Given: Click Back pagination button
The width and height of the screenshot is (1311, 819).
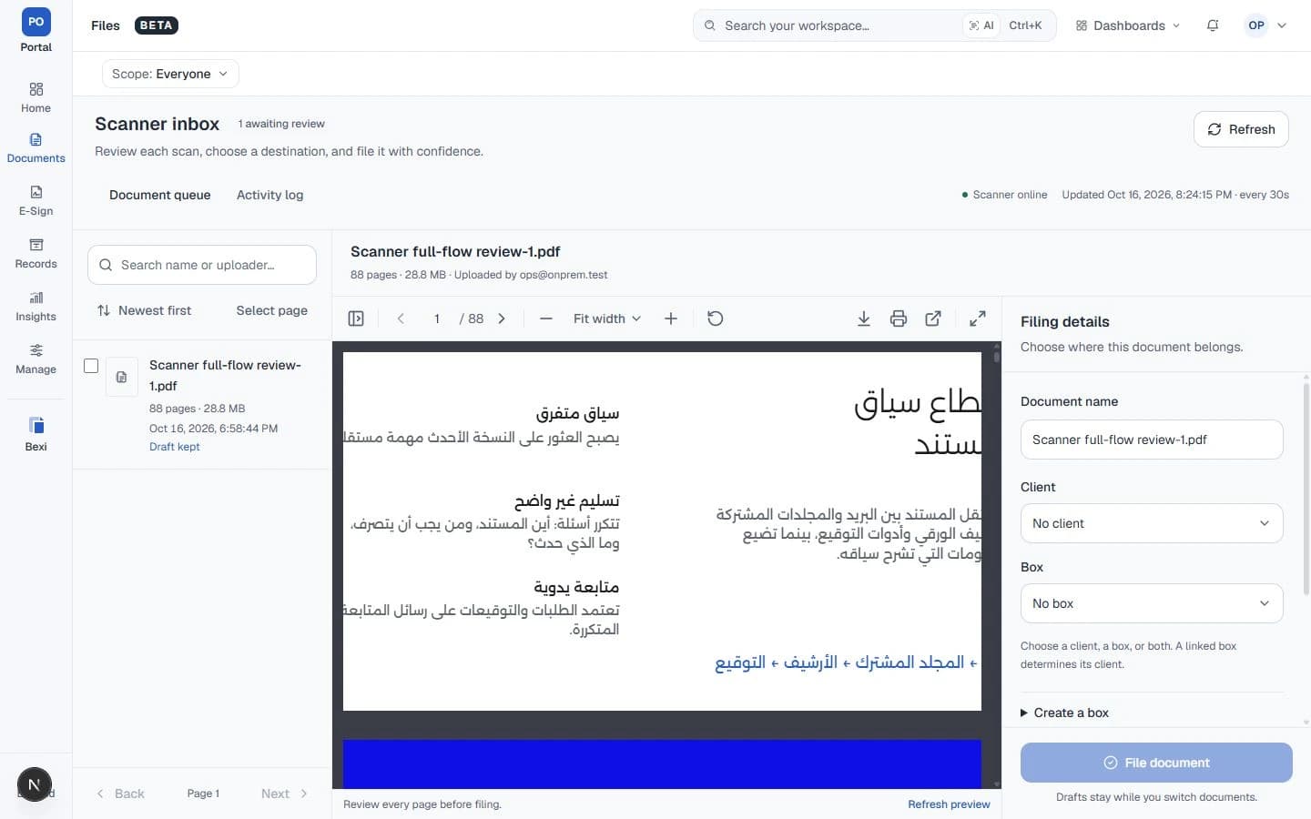Looking at the screenshot, I should [121, 794].
